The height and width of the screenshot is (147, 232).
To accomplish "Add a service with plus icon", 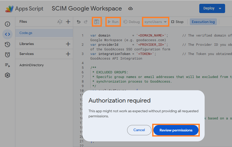I will pyautogui.click(x=68, y=54).
